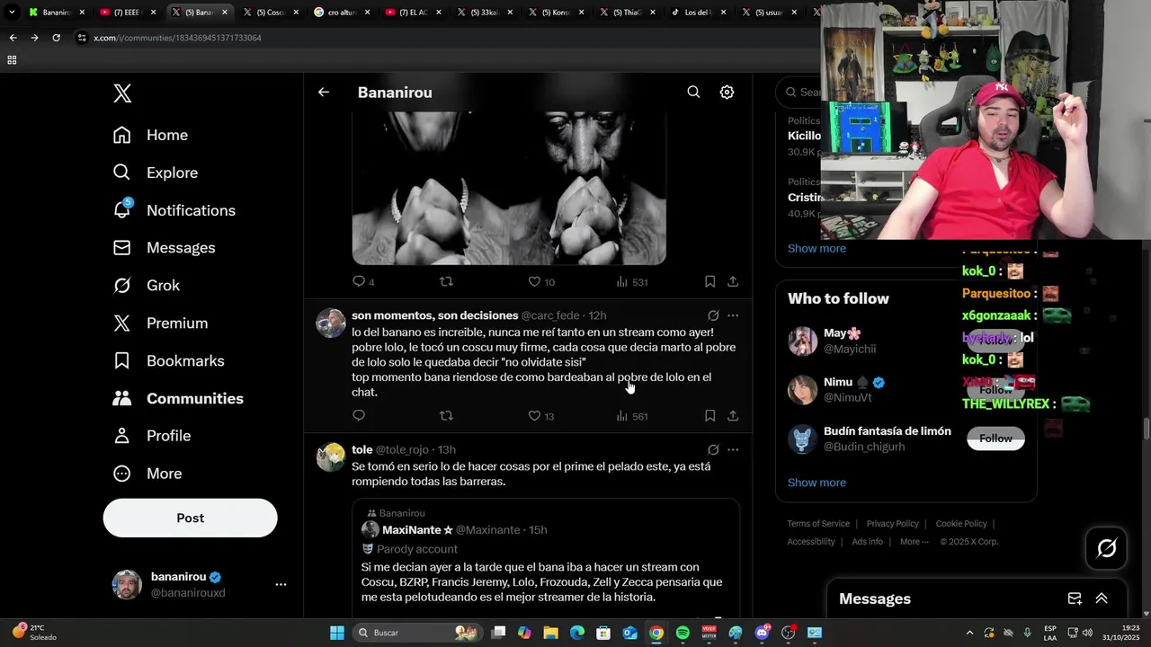View analytics showing 531 views
This screenshot has height=647, width=1151.
tap(632, 281)
